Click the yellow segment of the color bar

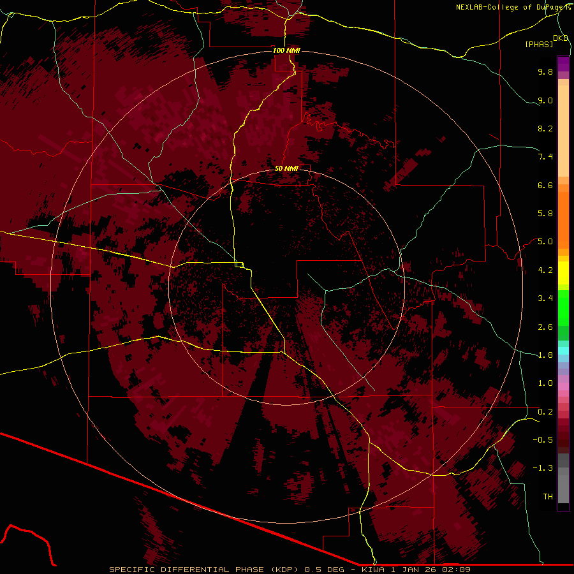tap(563, 273)
